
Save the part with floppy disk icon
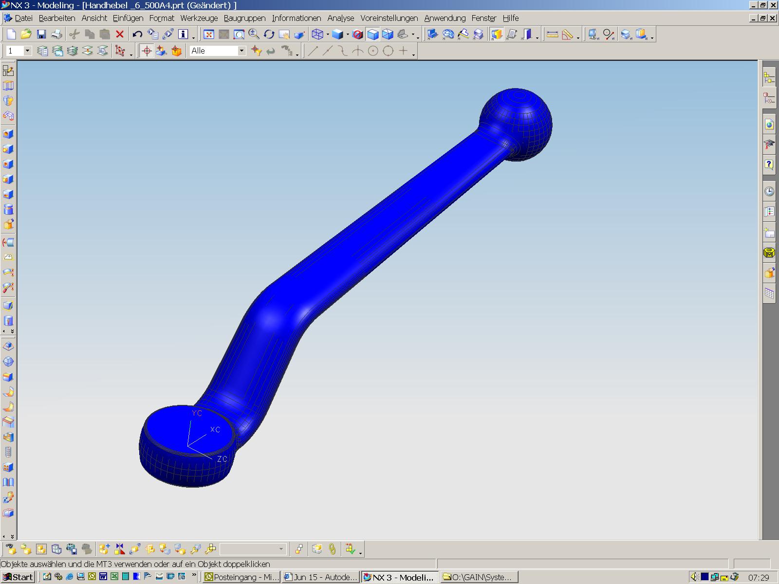[x=41, y=34]
